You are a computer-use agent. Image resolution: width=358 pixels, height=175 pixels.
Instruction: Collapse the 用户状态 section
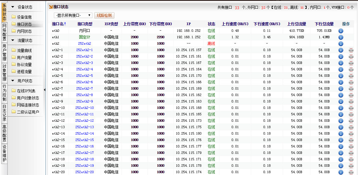pos(13,81)
